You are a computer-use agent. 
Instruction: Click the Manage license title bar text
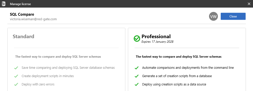pos(20,4)
